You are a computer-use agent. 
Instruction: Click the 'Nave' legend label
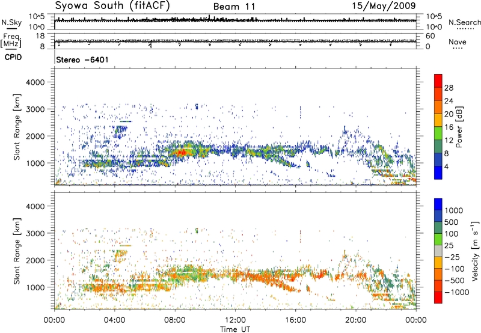(458, 42)
